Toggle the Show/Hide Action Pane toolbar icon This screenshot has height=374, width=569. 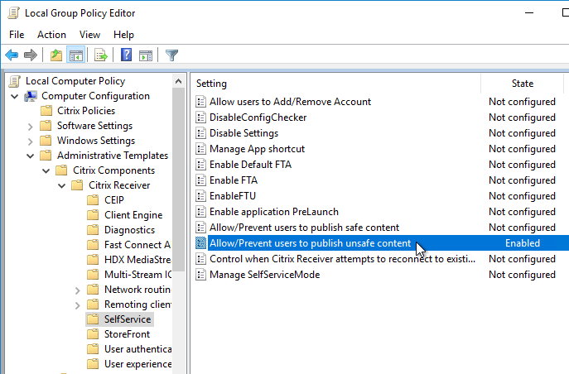(x=146, y=55)
